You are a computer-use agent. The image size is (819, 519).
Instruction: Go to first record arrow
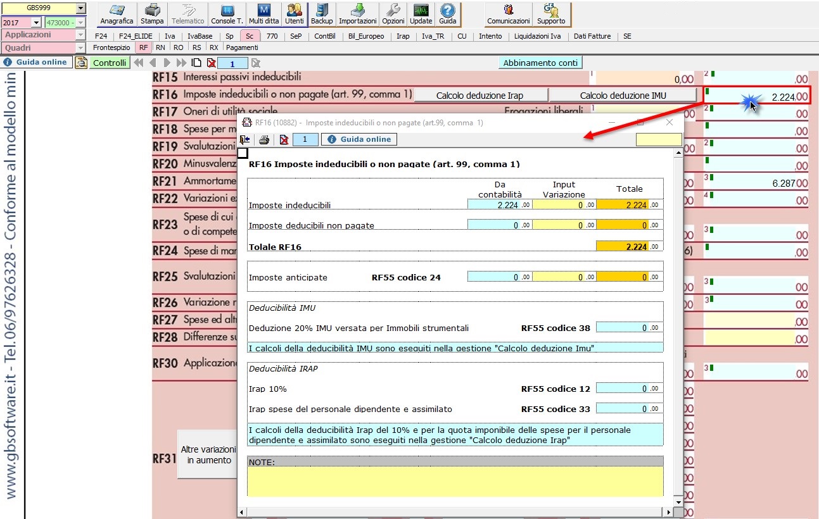click(139, 63)
